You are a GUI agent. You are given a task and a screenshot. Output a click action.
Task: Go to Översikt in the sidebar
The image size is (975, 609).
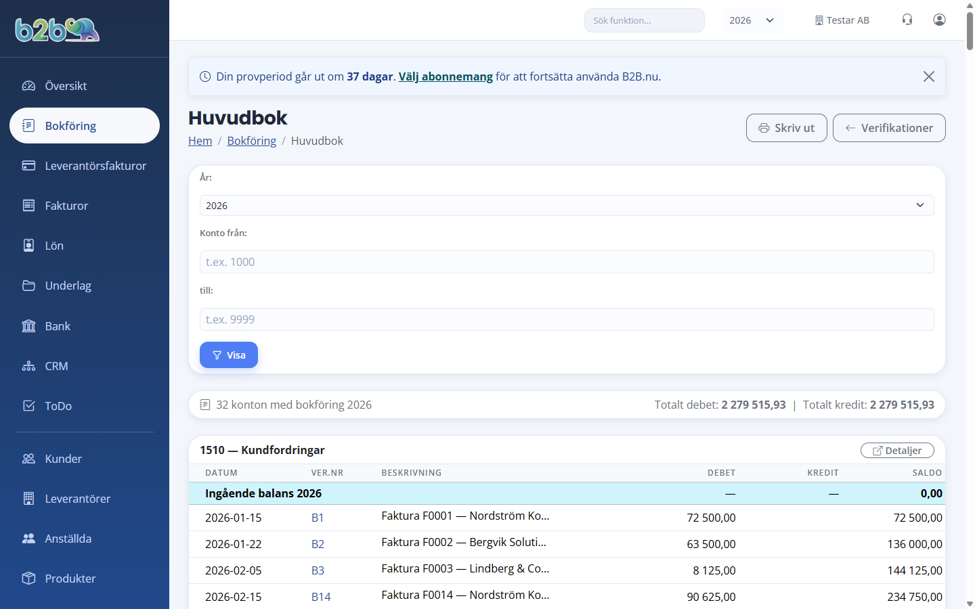(85, 86)
